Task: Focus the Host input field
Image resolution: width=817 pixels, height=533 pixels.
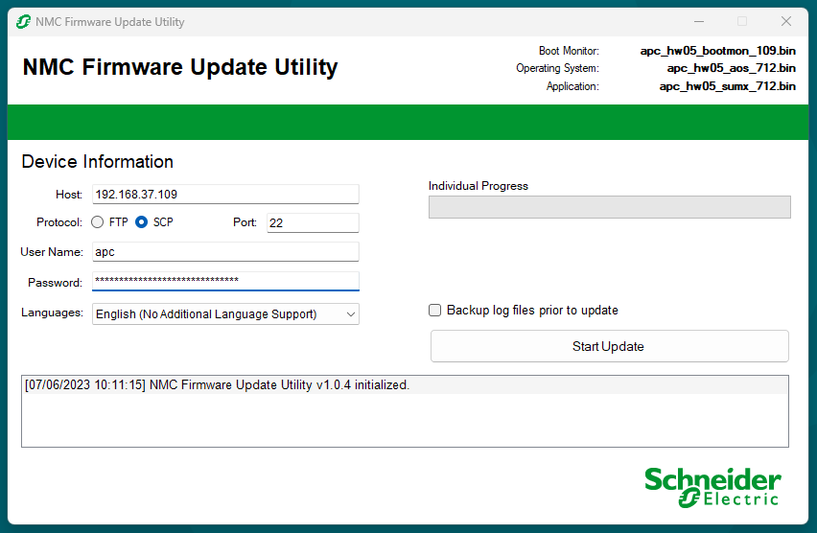Action: (225, 195)
